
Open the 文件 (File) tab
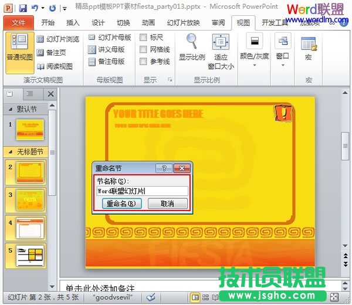click(x=19, y=23)
